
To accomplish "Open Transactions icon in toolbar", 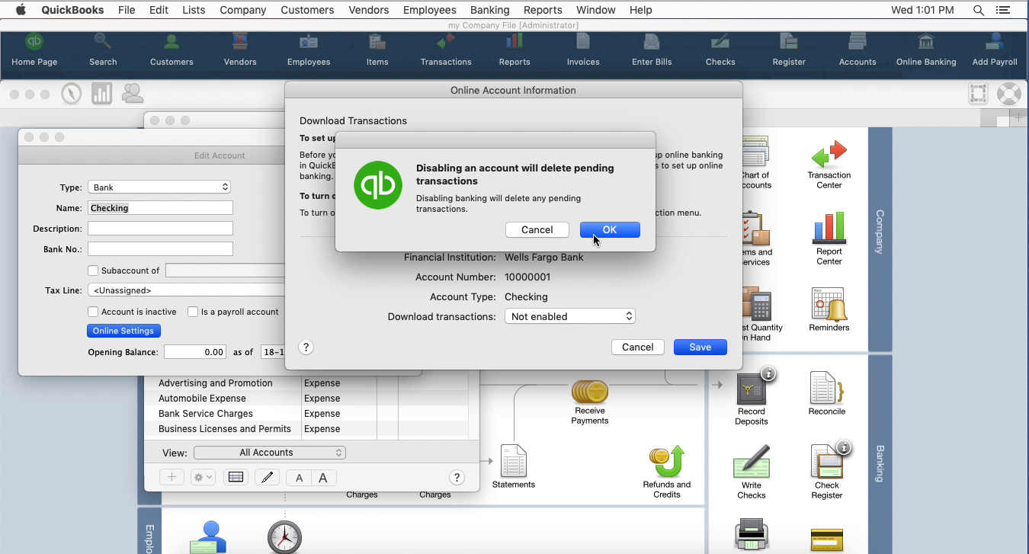I will 446,50.
